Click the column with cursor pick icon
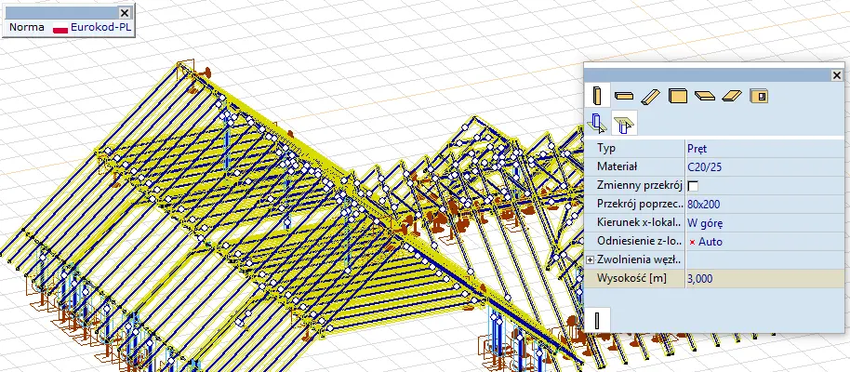 click(x=598, y=122)
